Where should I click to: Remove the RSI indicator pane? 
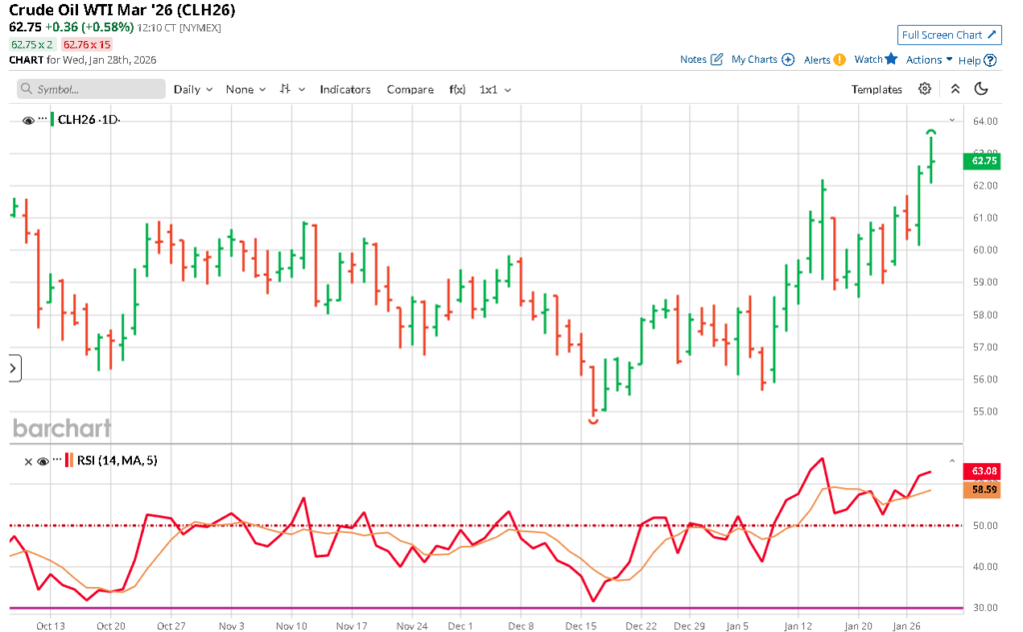click(28, 461)
